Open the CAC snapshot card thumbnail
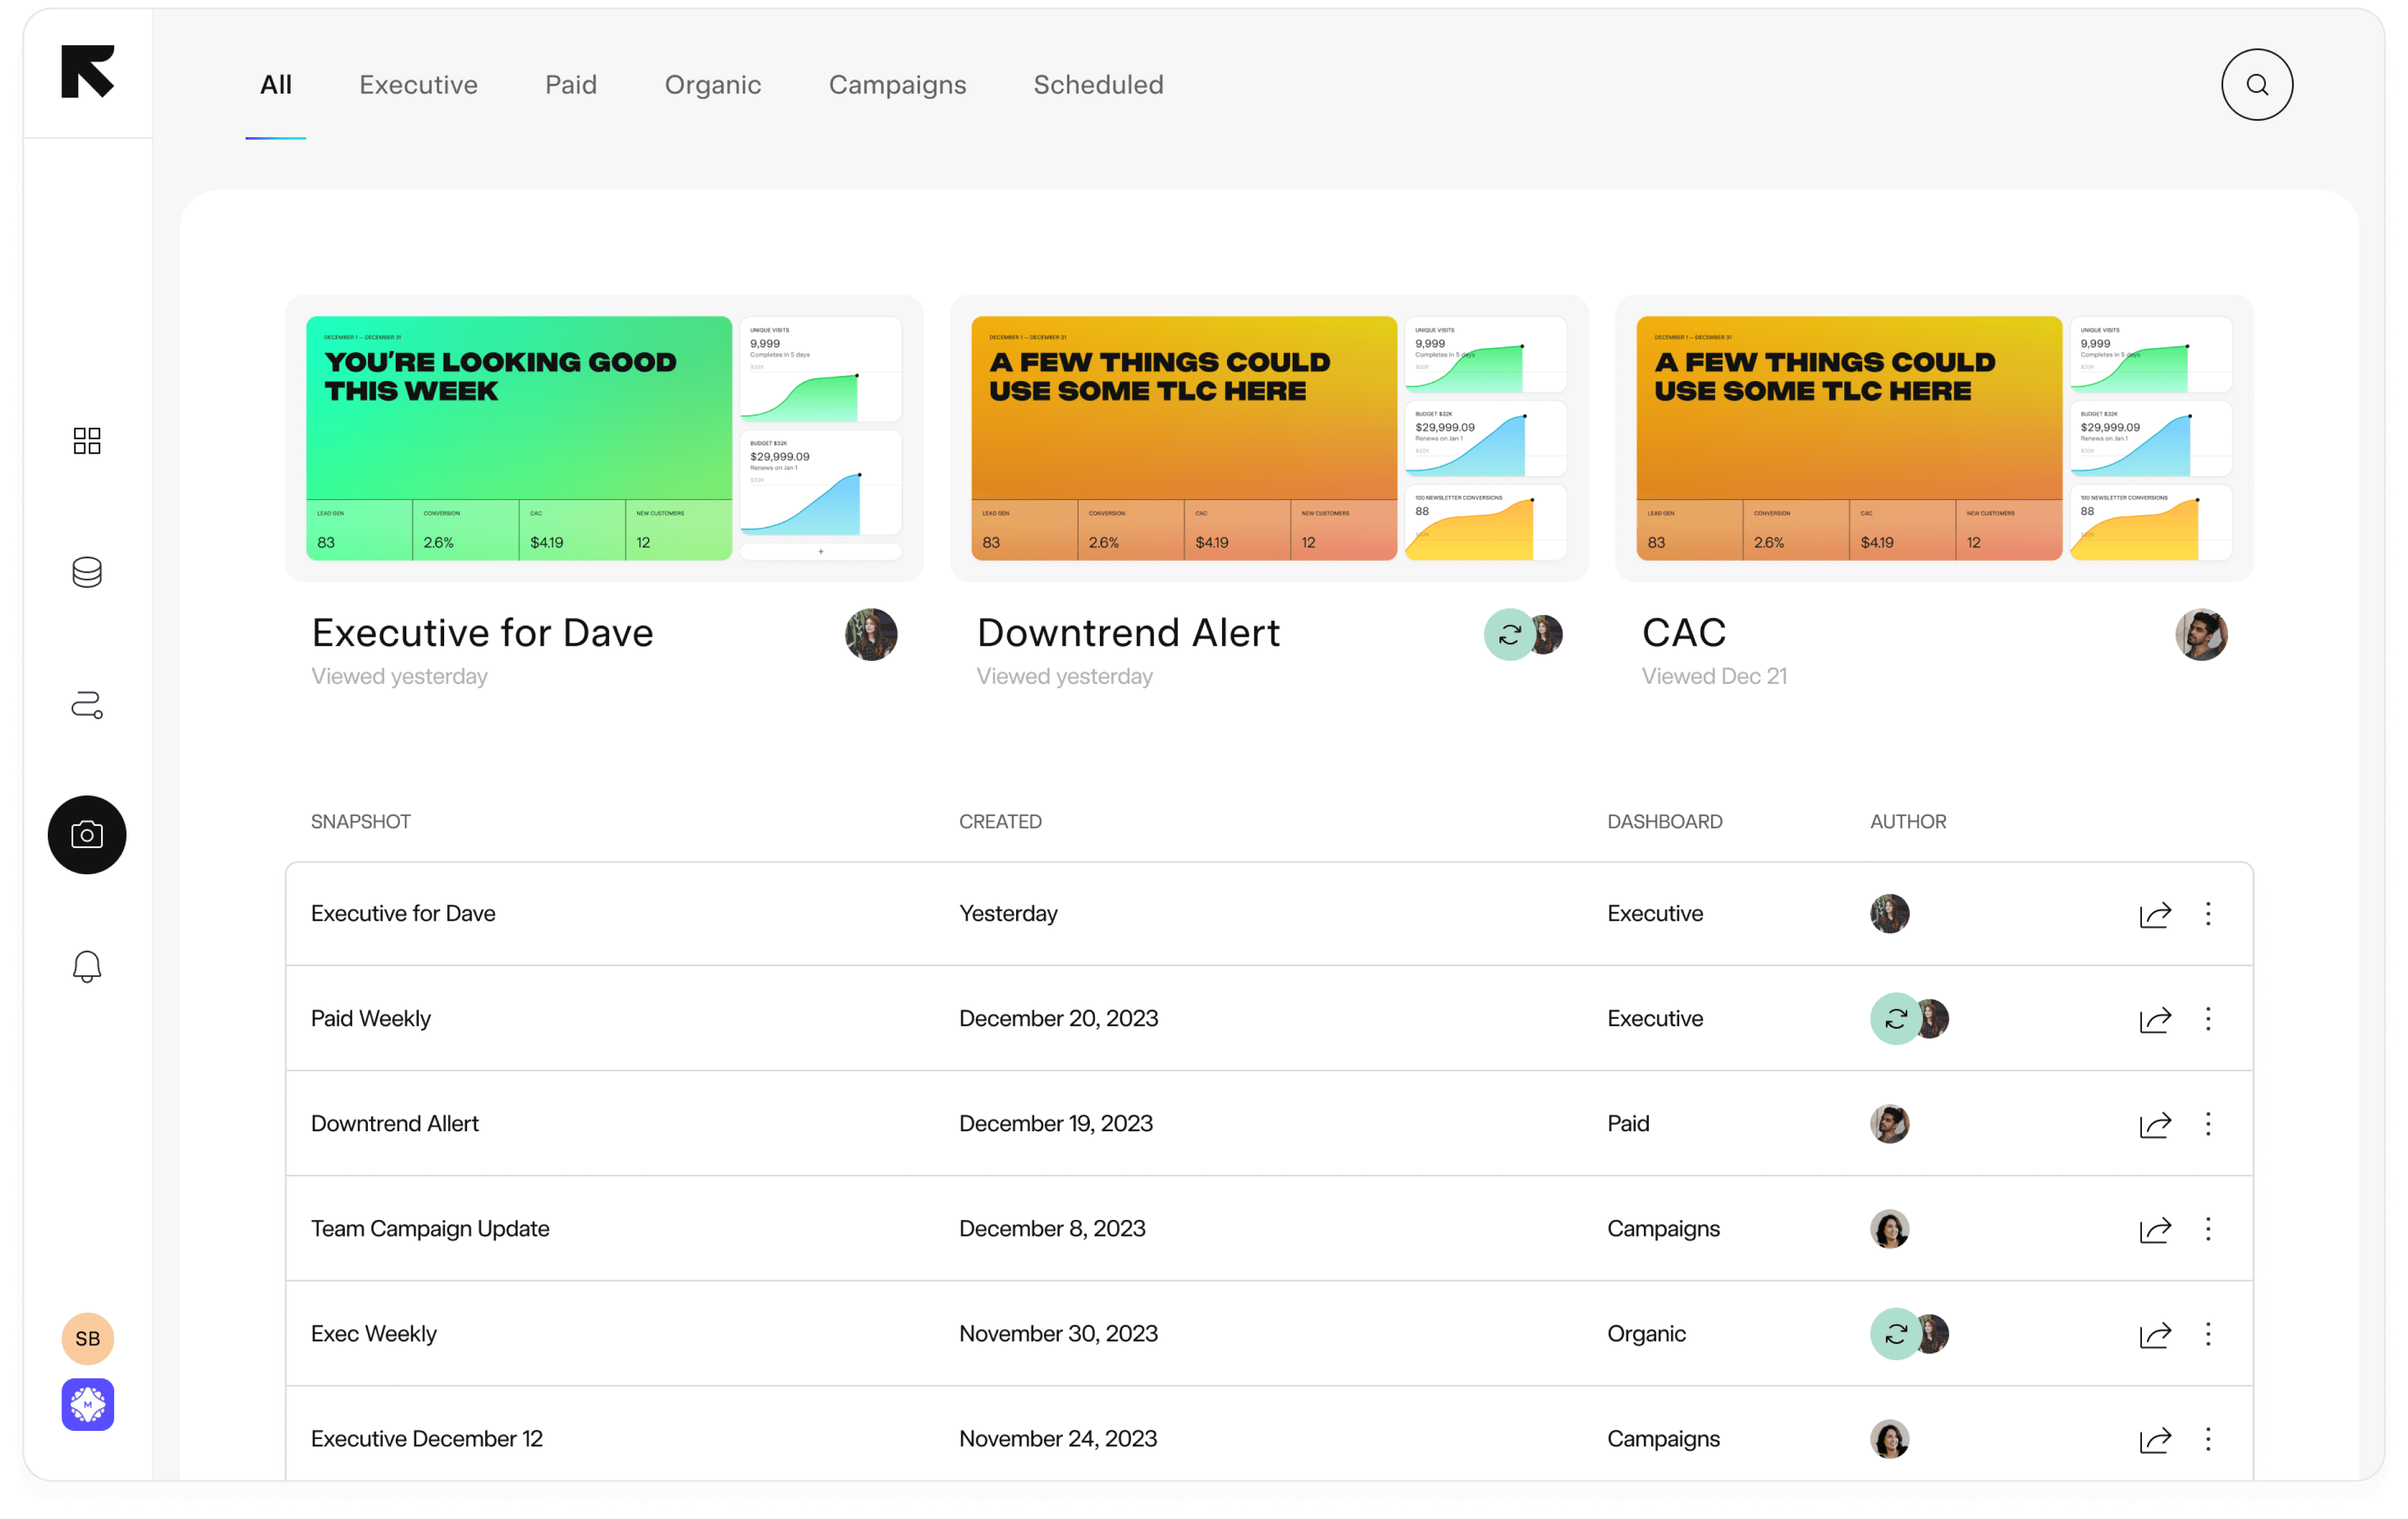The image size is (2408, 1519). (1933, 438)
